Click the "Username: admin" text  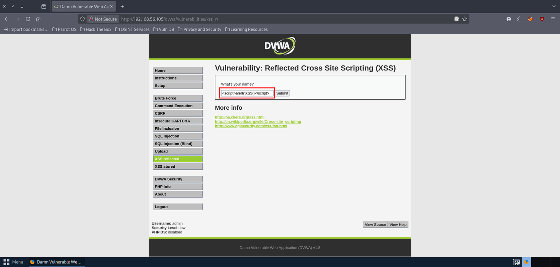[x=167, y=223]
